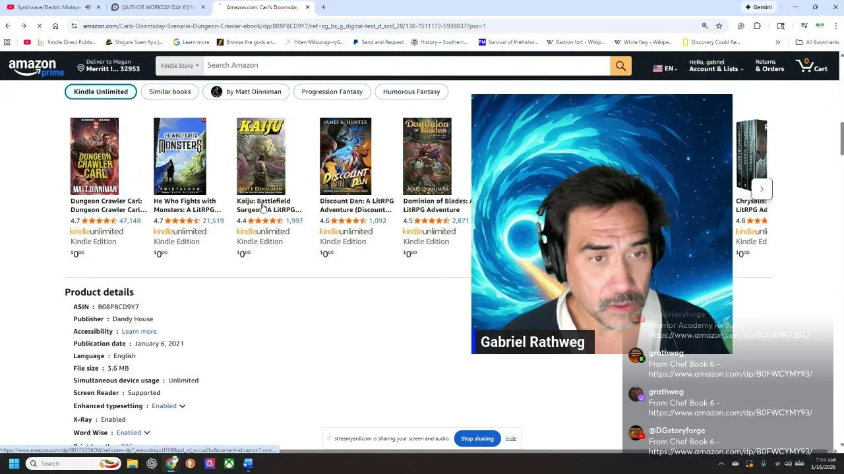Open the Account & Lists menu
Viewport: 844px width, 474px height.
click(x=716, y=65)
